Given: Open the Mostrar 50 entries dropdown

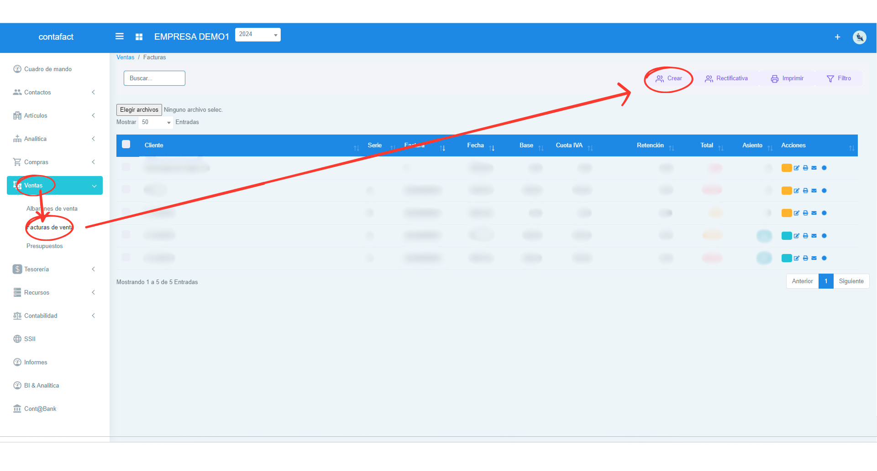Looking at the screenshot, I should [x=156, y=122].
